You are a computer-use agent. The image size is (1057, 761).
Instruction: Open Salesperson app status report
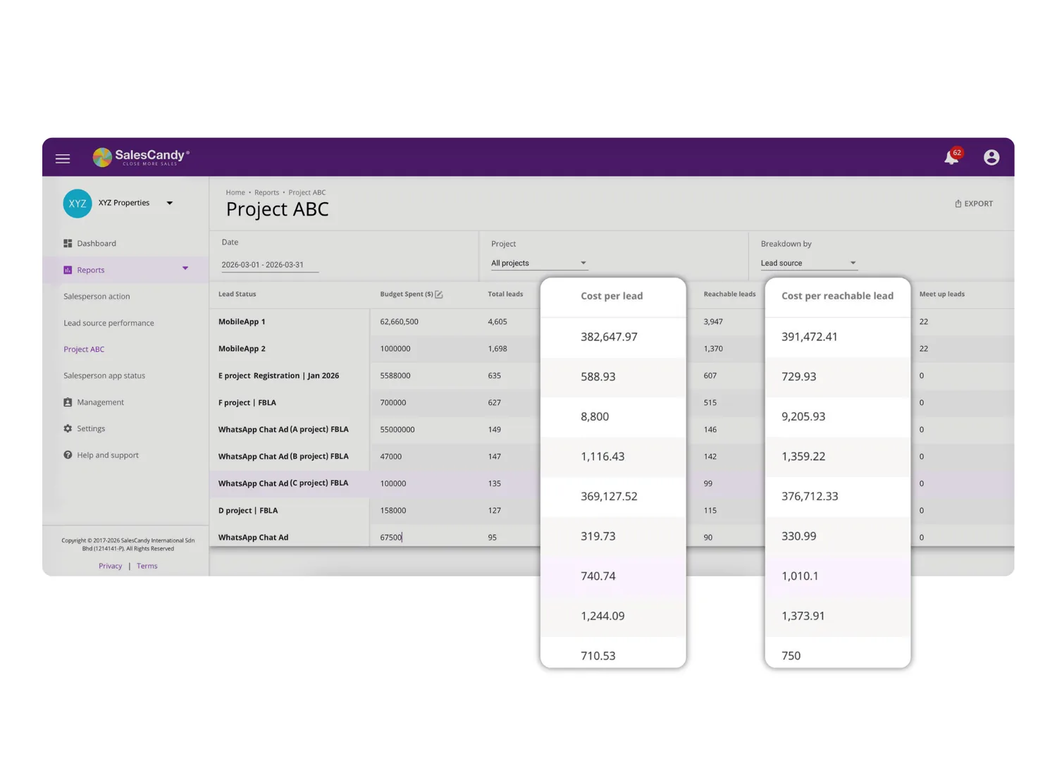click(104, 376)
